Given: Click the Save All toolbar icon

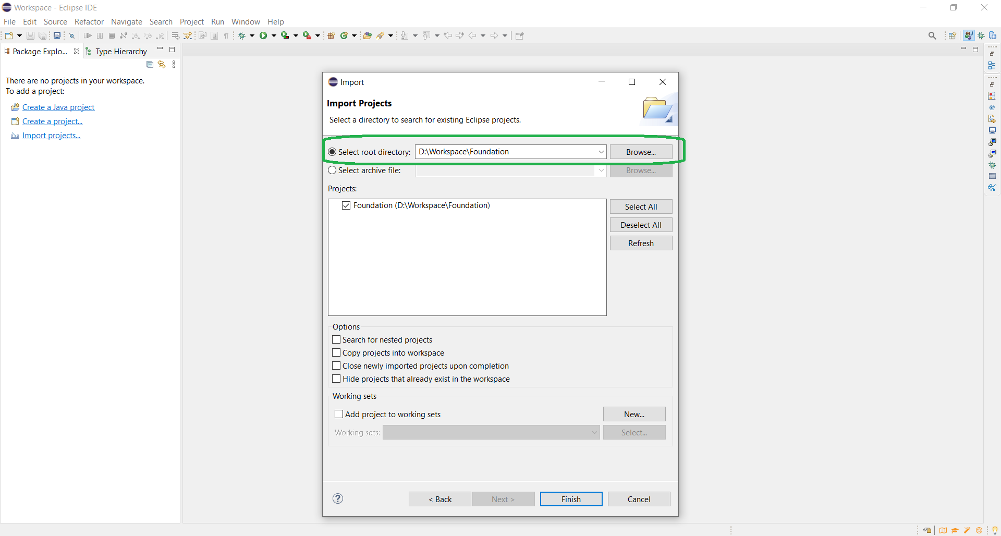Looking at the screenshot, I should click(43, 35).
